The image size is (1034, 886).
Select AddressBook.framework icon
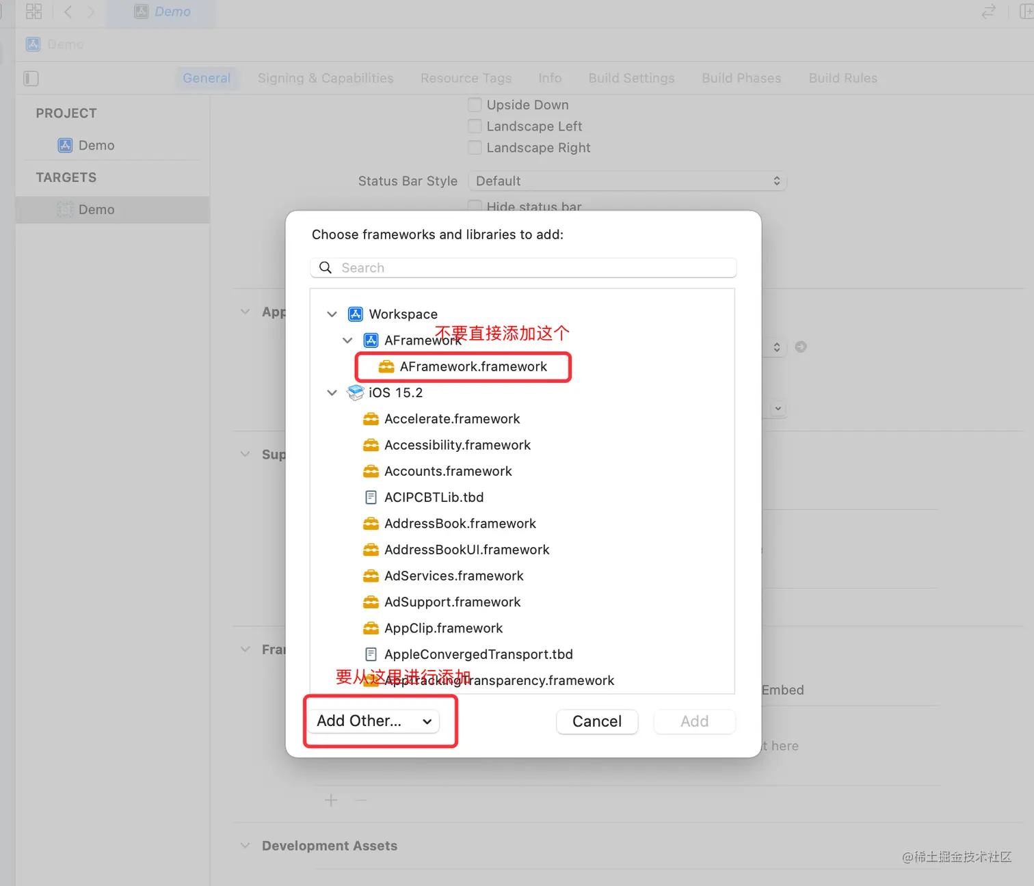[x=371, y=524]
